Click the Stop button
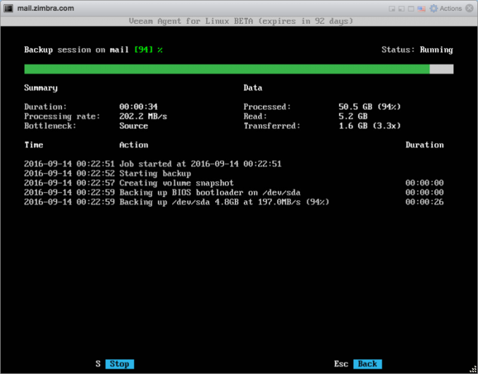 coord(119,364)
